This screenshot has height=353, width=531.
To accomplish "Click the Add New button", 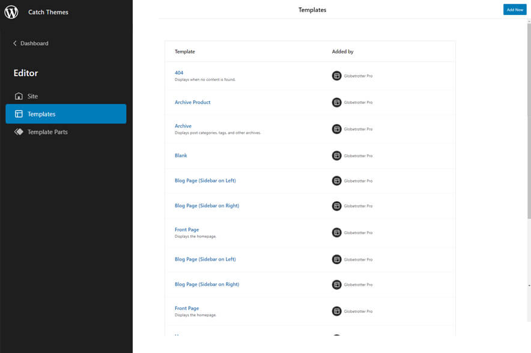I will coord(514,9).
